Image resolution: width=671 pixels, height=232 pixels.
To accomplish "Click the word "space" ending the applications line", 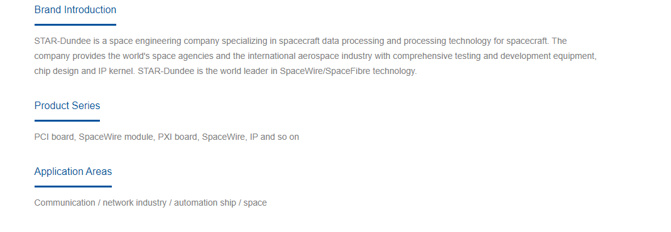I will pos(255,203).
